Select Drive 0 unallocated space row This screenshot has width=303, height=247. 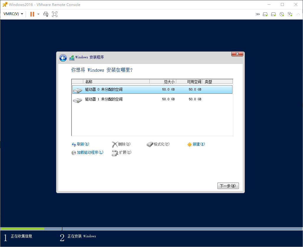click(152, 89)
